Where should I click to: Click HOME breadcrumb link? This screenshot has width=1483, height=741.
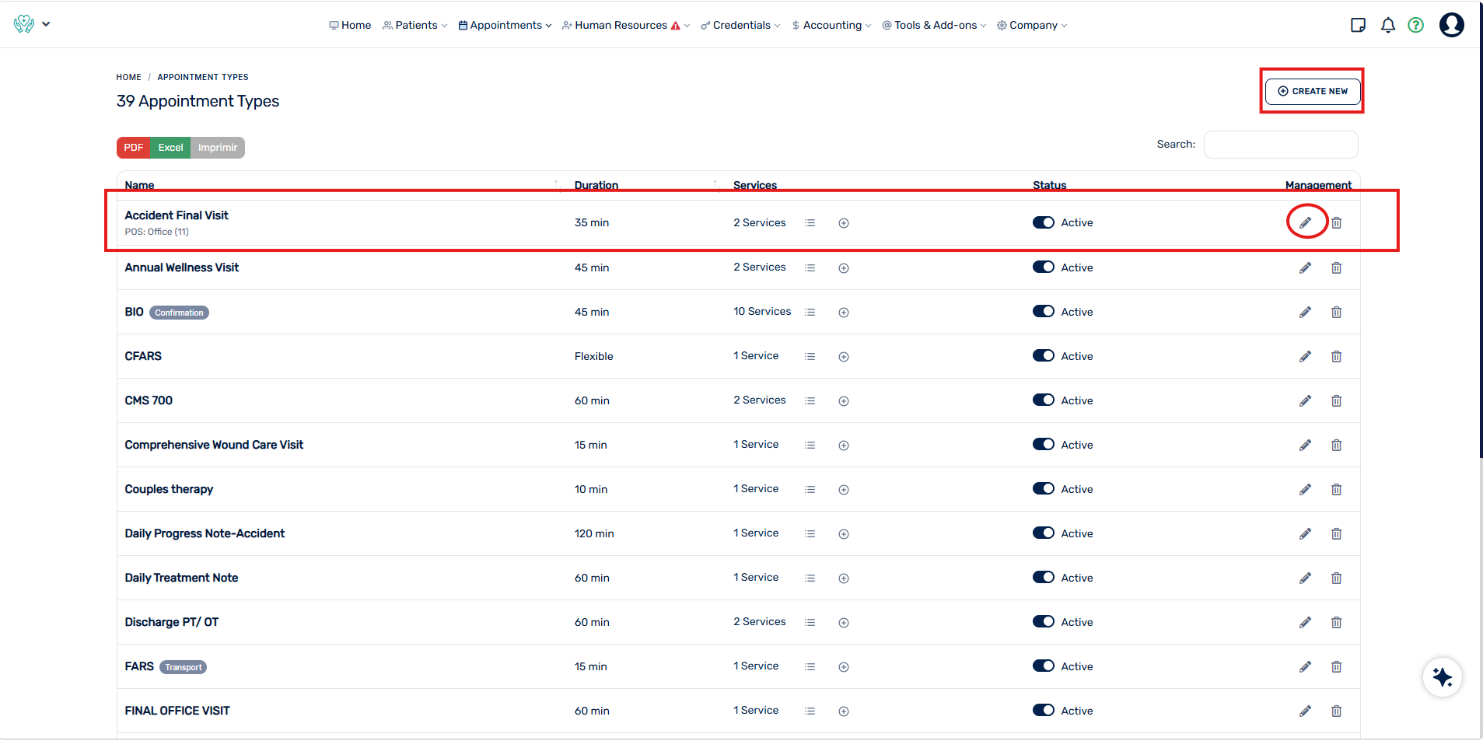point(129,77)
